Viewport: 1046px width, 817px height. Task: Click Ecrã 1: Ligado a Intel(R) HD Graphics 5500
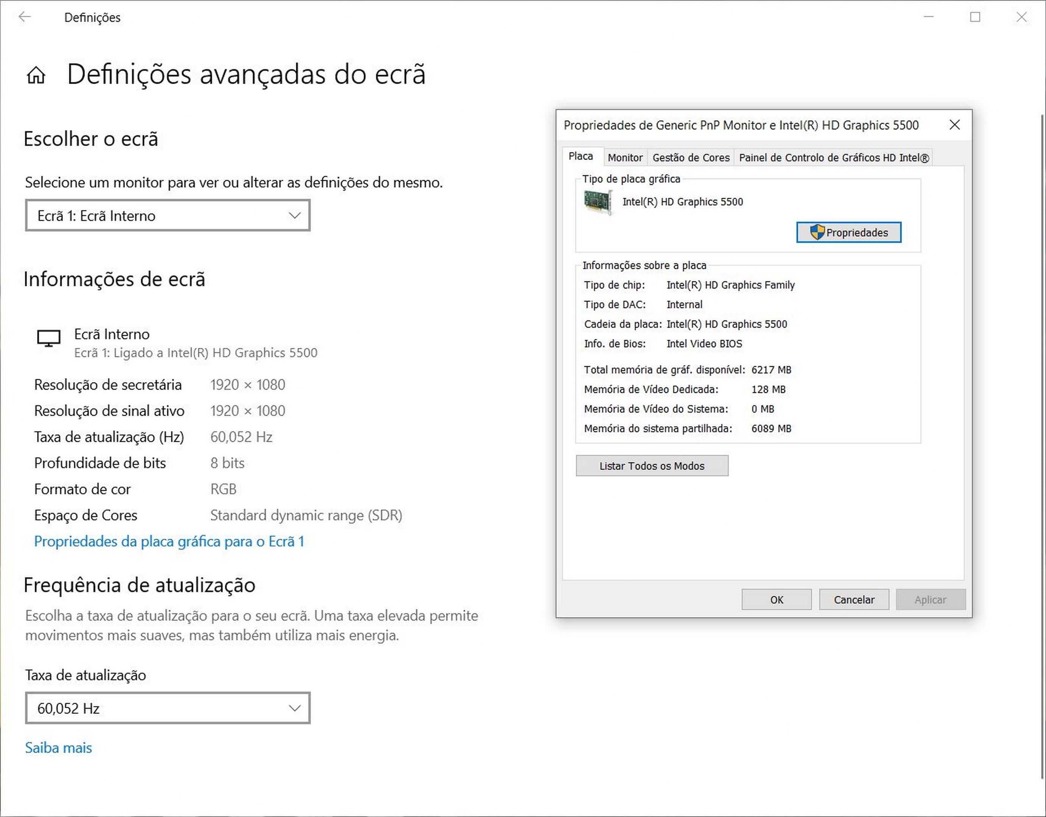click(196, 353)
